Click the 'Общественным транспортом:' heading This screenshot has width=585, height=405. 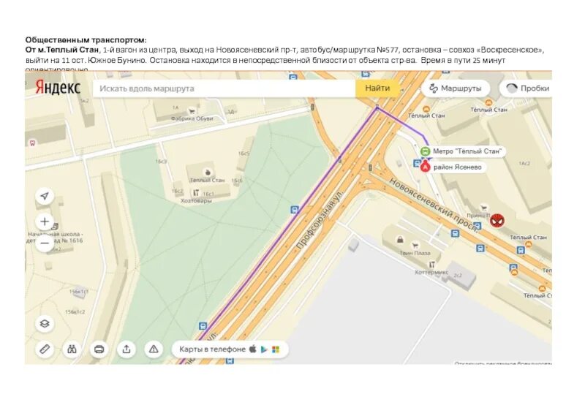tap(86, 40)
